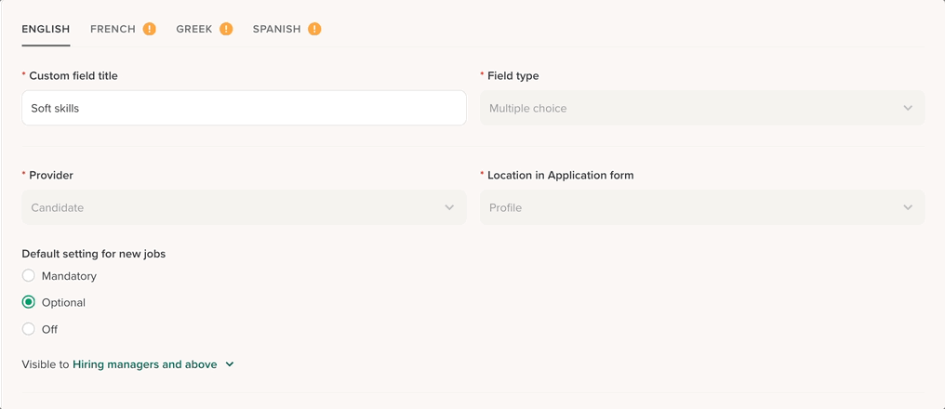
Task: Click the orange alert icon next to GREEK
Action: (x=226, y=29)
